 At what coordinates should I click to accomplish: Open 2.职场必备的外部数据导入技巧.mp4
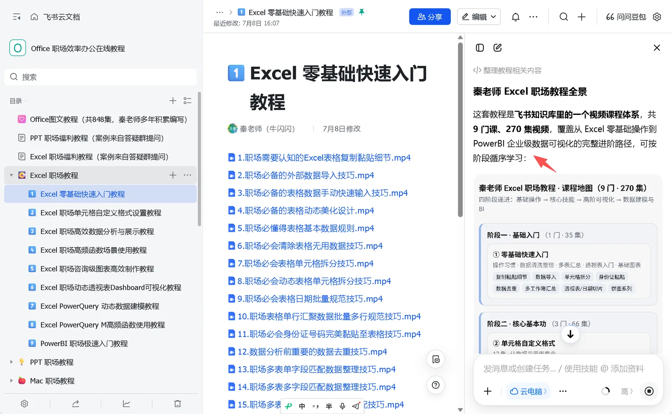[301, 175]
